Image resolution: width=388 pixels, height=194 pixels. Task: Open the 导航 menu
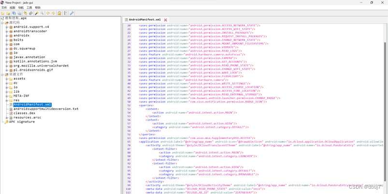click(21, 8)
